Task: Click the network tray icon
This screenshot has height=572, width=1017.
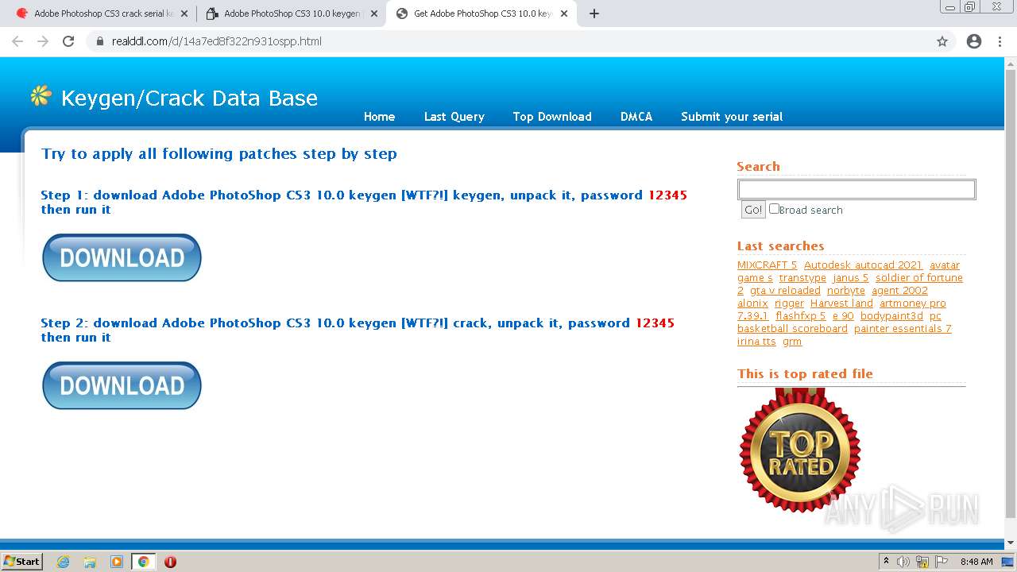Action: pos(922,562)
